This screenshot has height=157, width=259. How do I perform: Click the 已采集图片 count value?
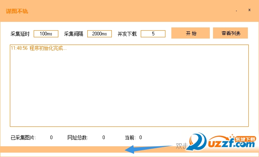(52, 138)
